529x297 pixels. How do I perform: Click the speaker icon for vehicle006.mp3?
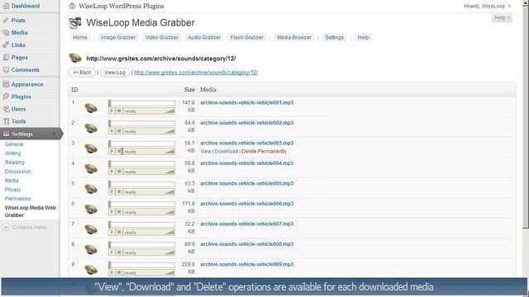[91, 209]
